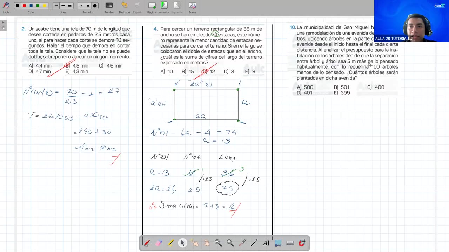
Task: Select the thinnest line width
Action: [x=56, y=6]
